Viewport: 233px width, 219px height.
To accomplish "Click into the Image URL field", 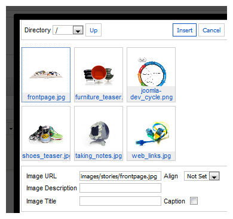I will 120,176.
